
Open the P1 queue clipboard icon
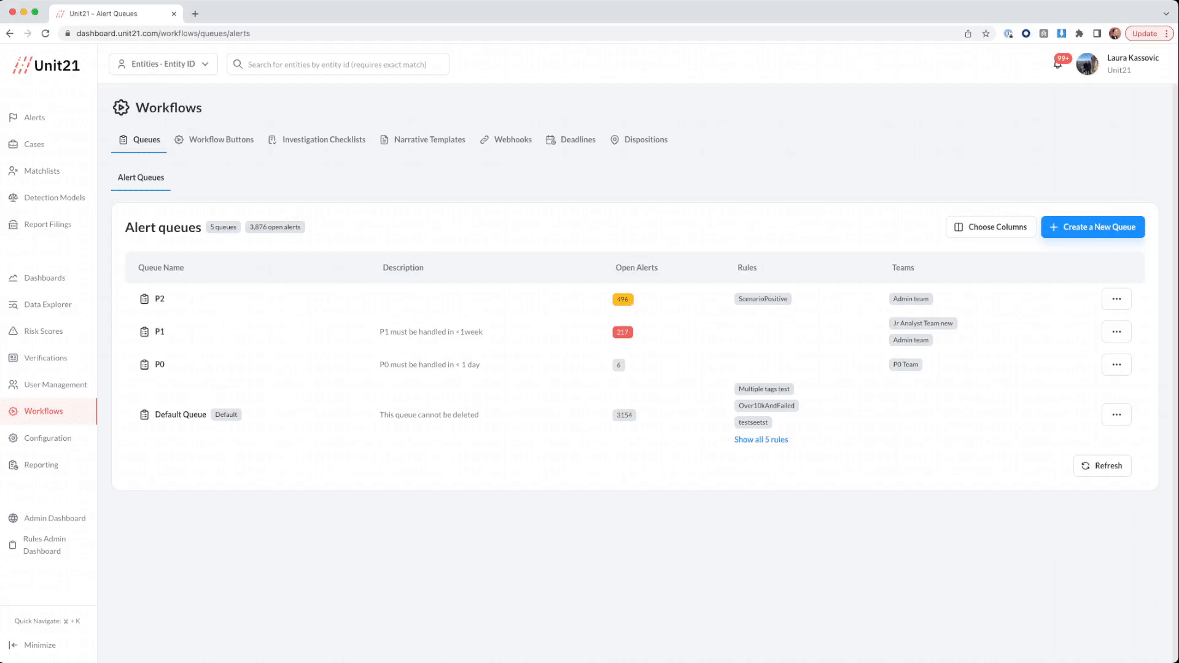point(144,331)
